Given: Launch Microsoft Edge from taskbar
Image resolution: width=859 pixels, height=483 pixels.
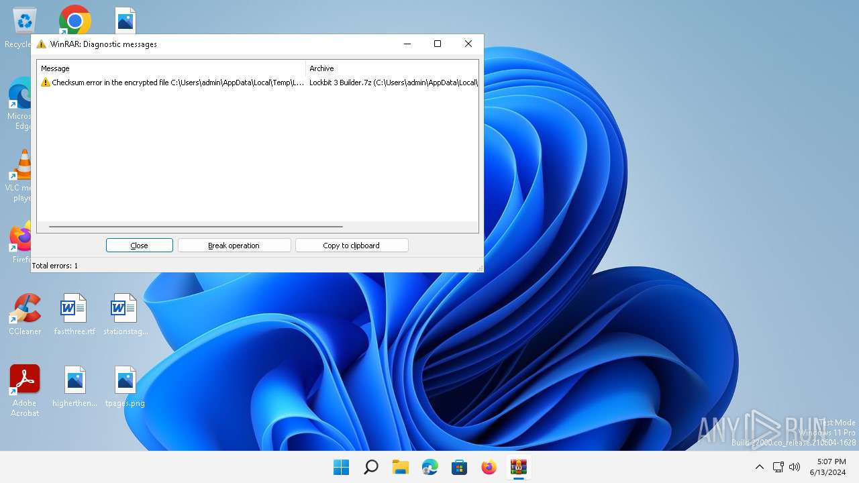Looking at the screenshot, I should (x=430, y=467).
